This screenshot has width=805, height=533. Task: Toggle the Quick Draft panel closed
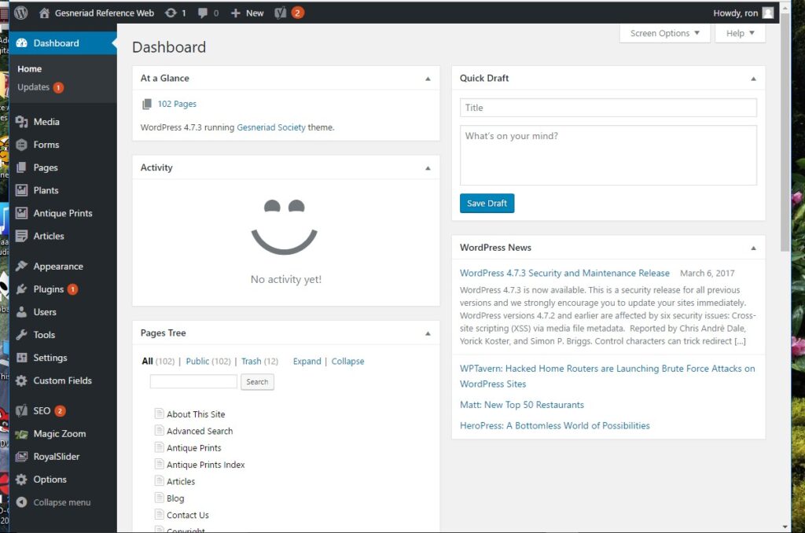click(x=753, y=79)
